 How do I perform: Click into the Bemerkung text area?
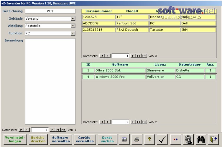50,81
